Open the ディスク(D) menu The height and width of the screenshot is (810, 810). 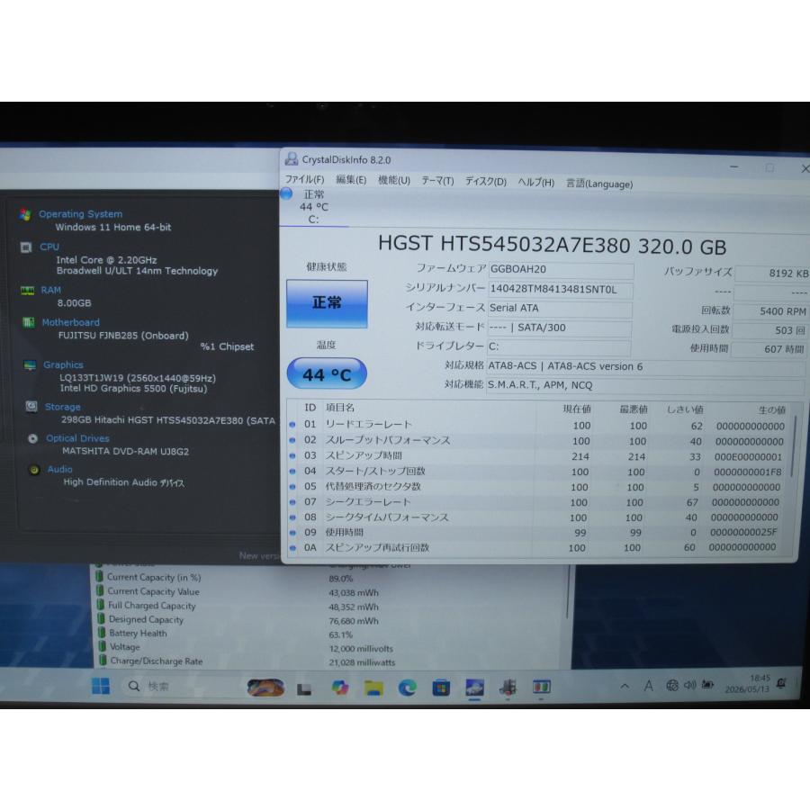click(x=485, y=181)
